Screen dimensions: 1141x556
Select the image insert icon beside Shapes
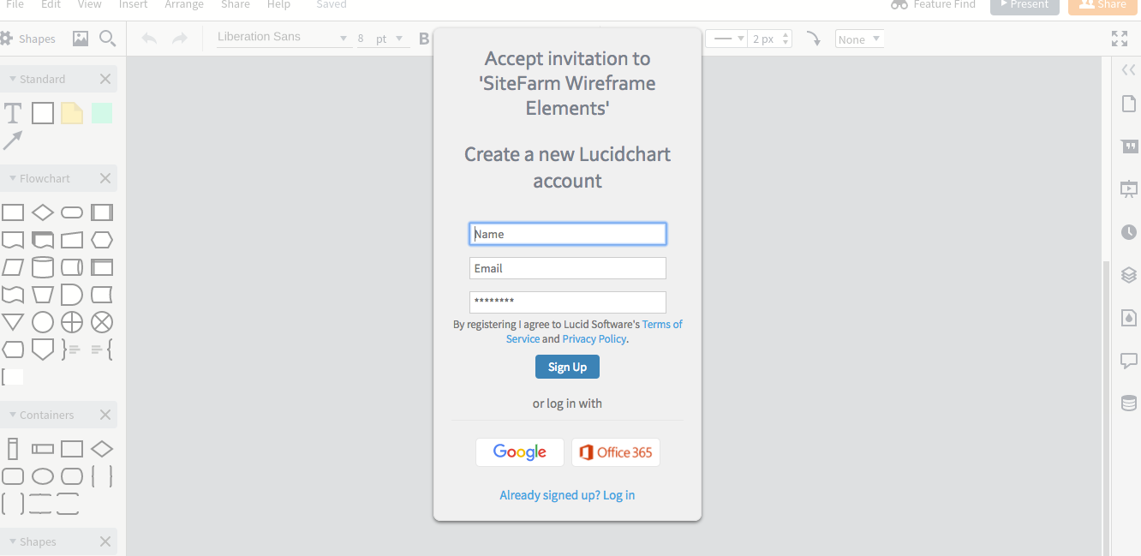point(80,38)
